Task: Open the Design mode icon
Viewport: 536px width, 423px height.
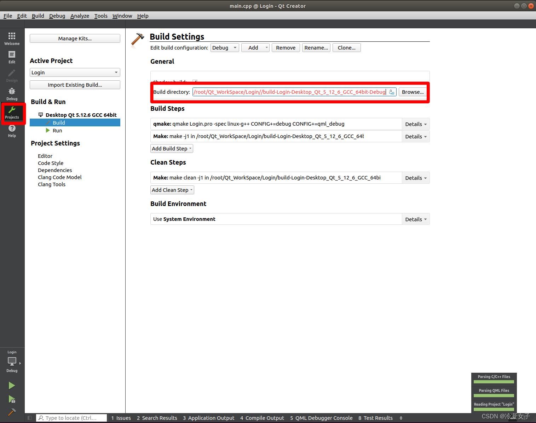Action: pos(12,75)
